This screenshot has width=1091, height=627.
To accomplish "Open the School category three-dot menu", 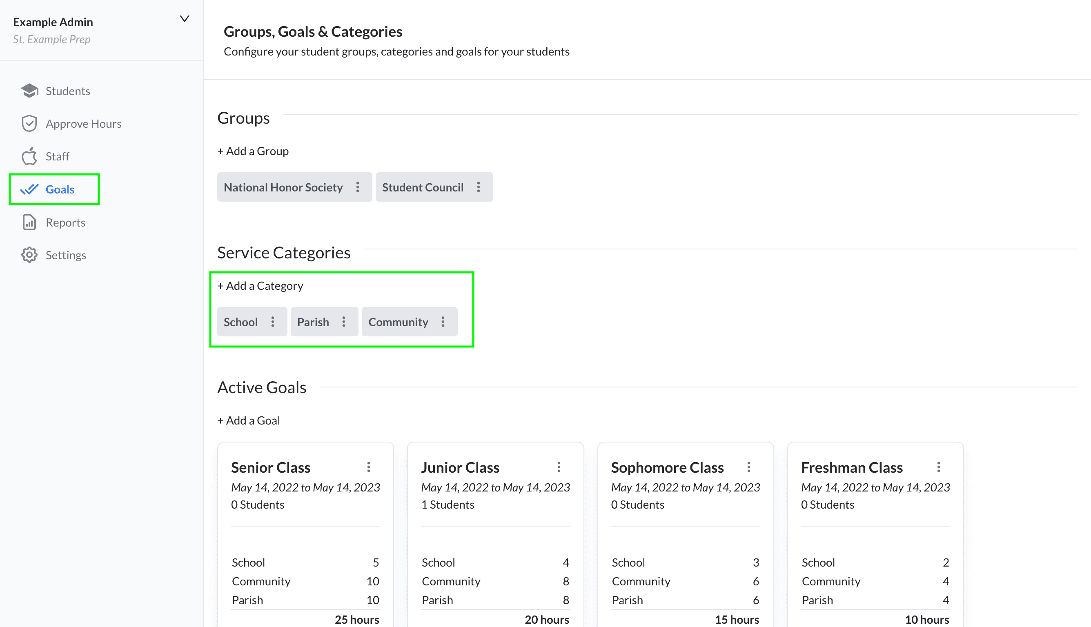I will tap(273, 322).
